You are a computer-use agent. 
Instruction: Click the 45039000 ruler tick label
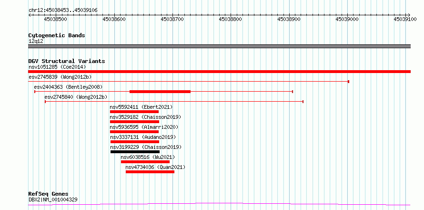click(x=347, y=19)
